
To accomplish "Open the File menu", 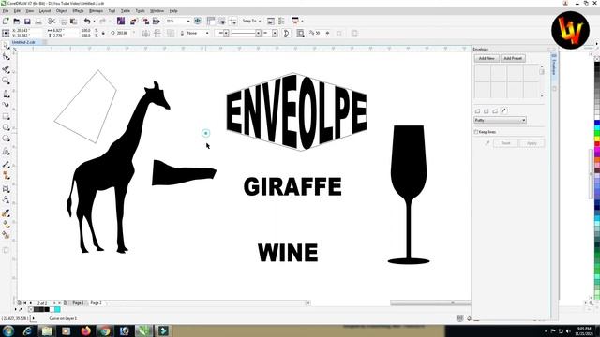I will click(x=6, y=11).
